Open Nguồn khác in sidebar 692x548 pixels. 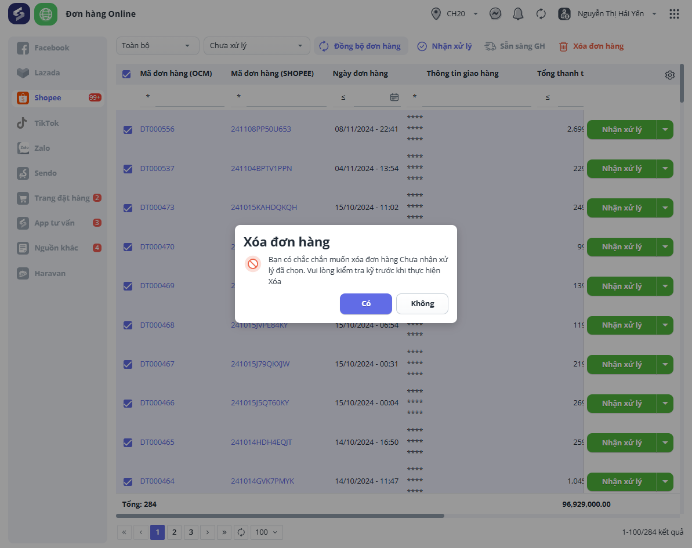(58, 248)
